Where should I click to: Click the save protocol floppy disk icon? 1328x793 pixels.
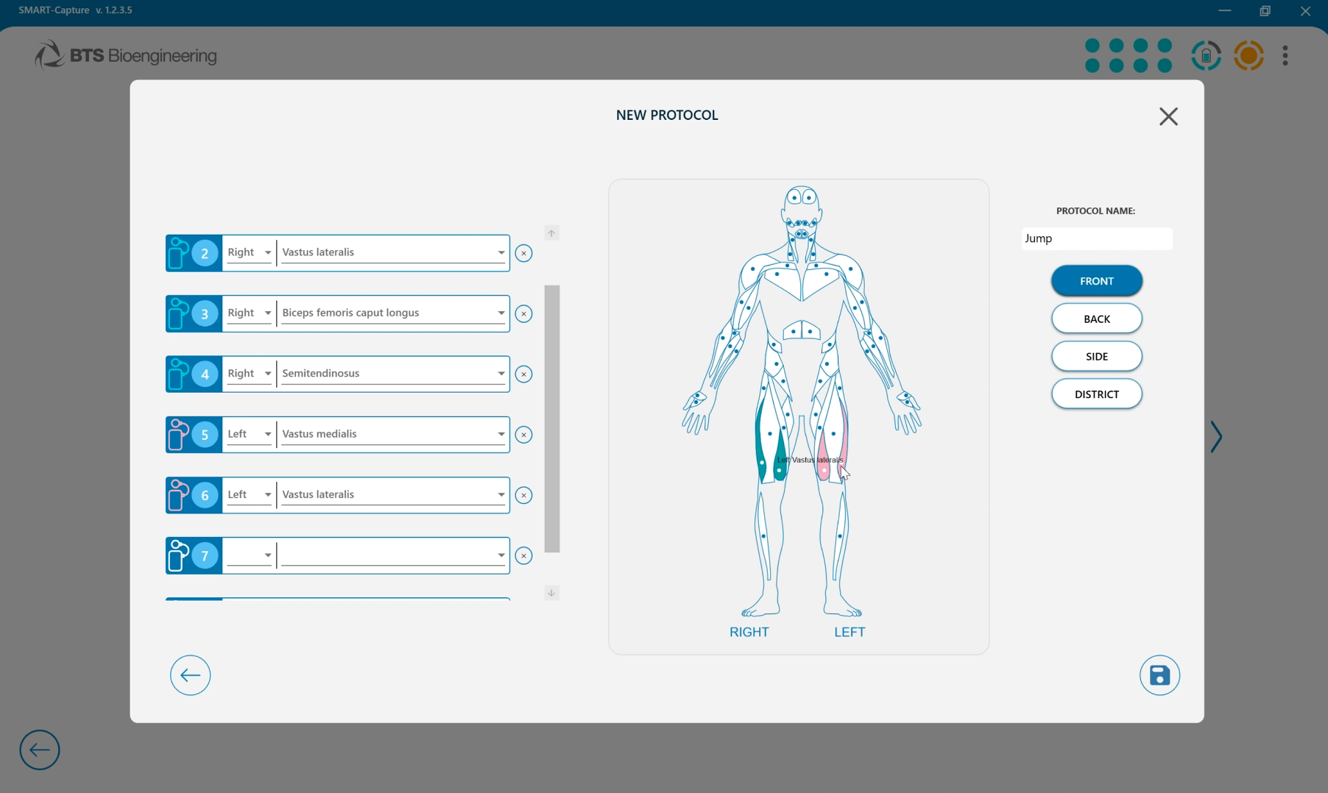click(1159, 675)
